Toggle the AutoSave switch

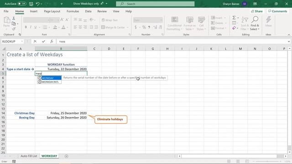point(22,4)
